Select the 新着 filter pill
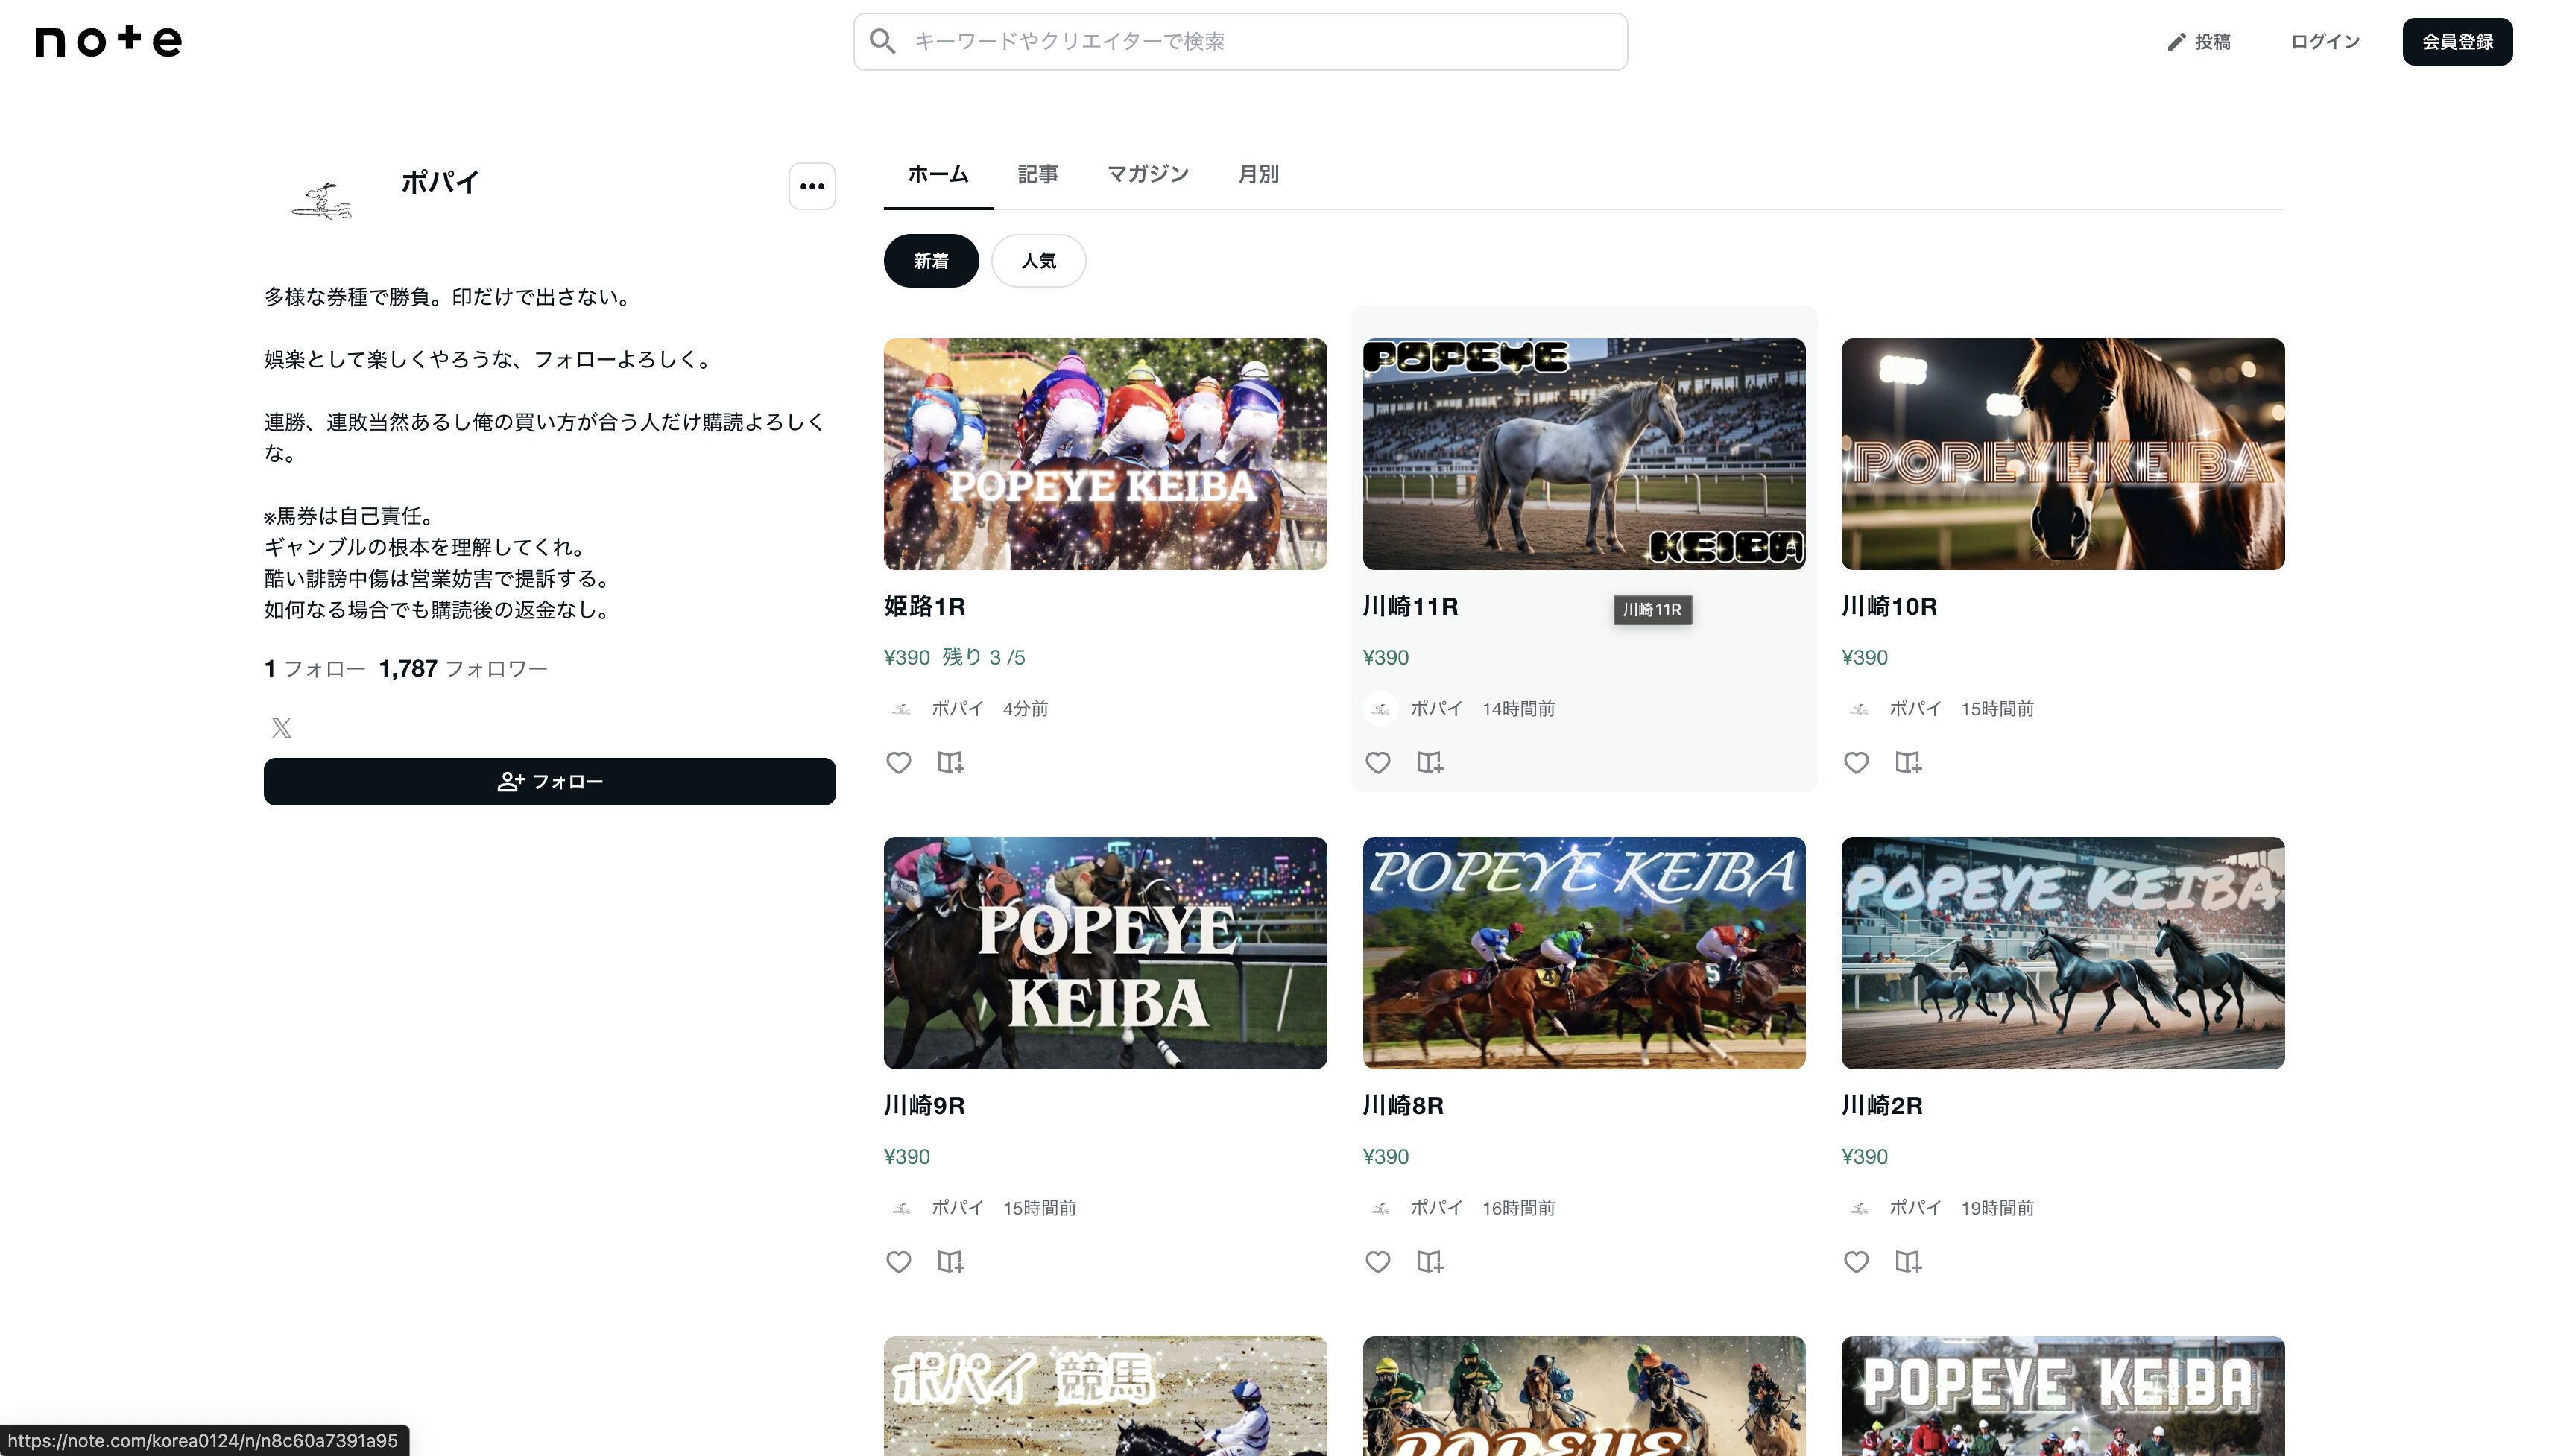Screen dimensions: 2549x1456 coord(930,261)
